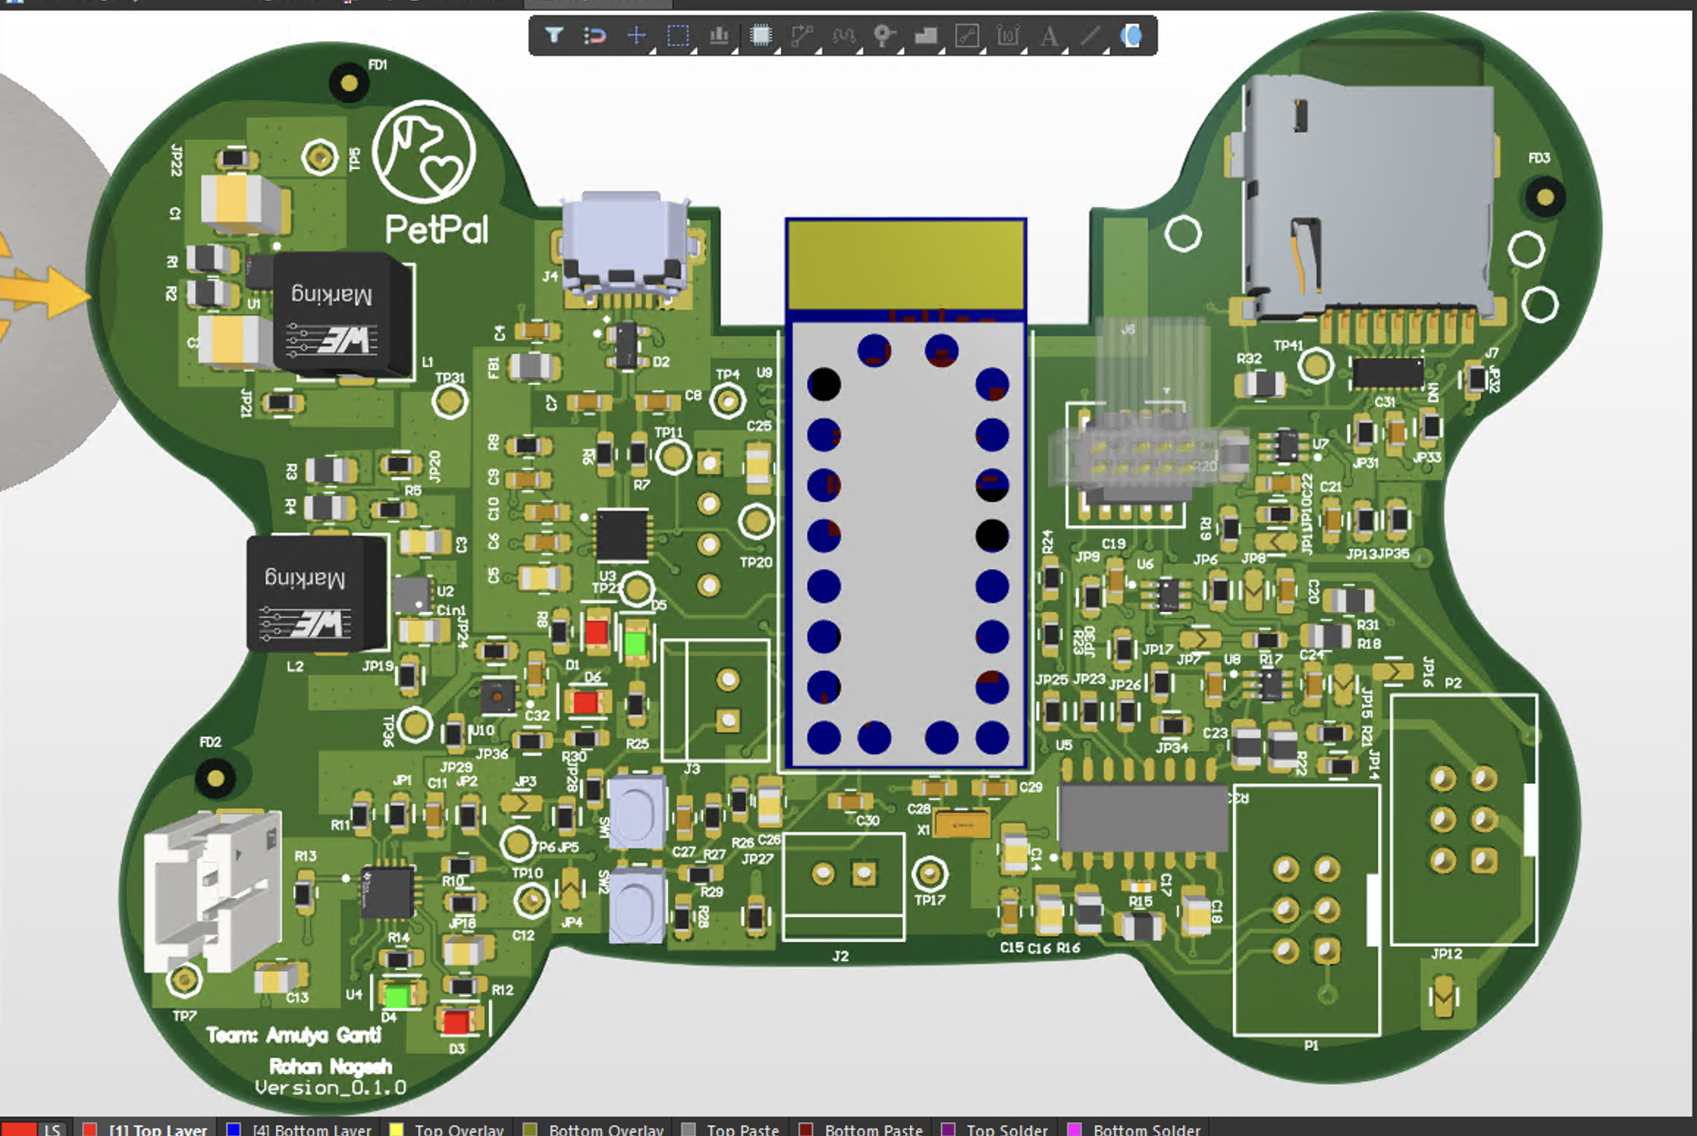Screen dimensions: 1697x1136
Task: Select the Place Polygon Pour tool
Action: click(x=926, y=34)
